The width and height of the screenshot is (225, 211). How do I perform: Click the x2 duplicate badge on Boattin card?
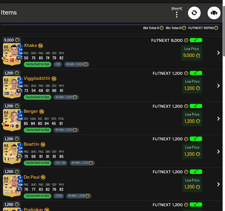coord(20,157)
